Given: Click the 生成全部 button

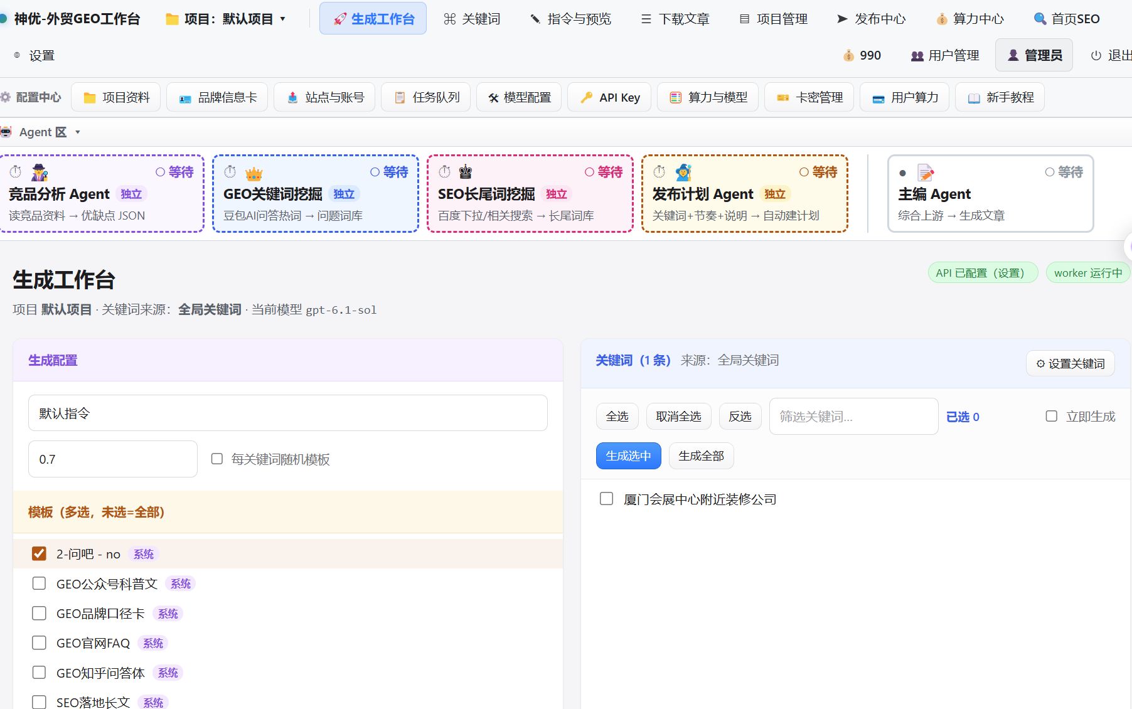Looking at the screenshot, I should coord(702,456).
